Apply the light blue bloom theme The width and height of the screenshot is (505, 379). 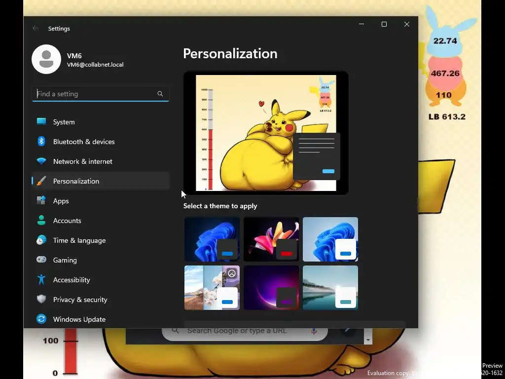pos(330,239)
